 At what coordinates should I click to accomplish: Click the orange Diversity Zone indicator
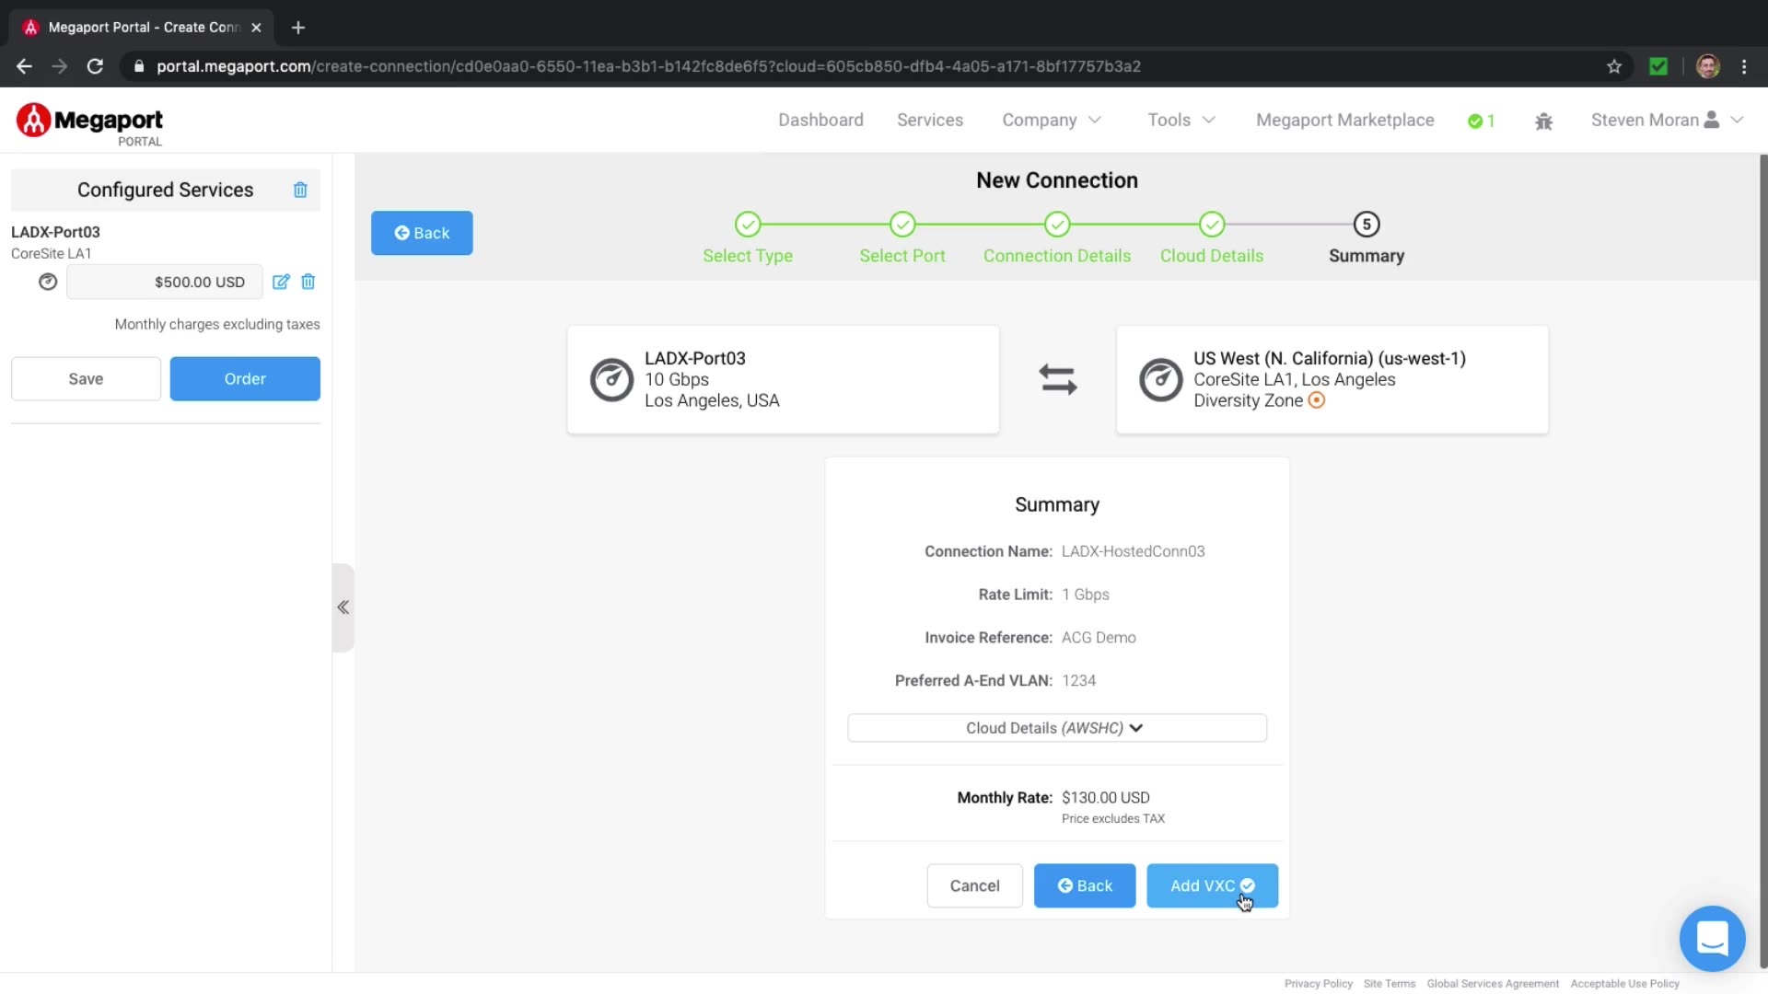click(1317, 400)
